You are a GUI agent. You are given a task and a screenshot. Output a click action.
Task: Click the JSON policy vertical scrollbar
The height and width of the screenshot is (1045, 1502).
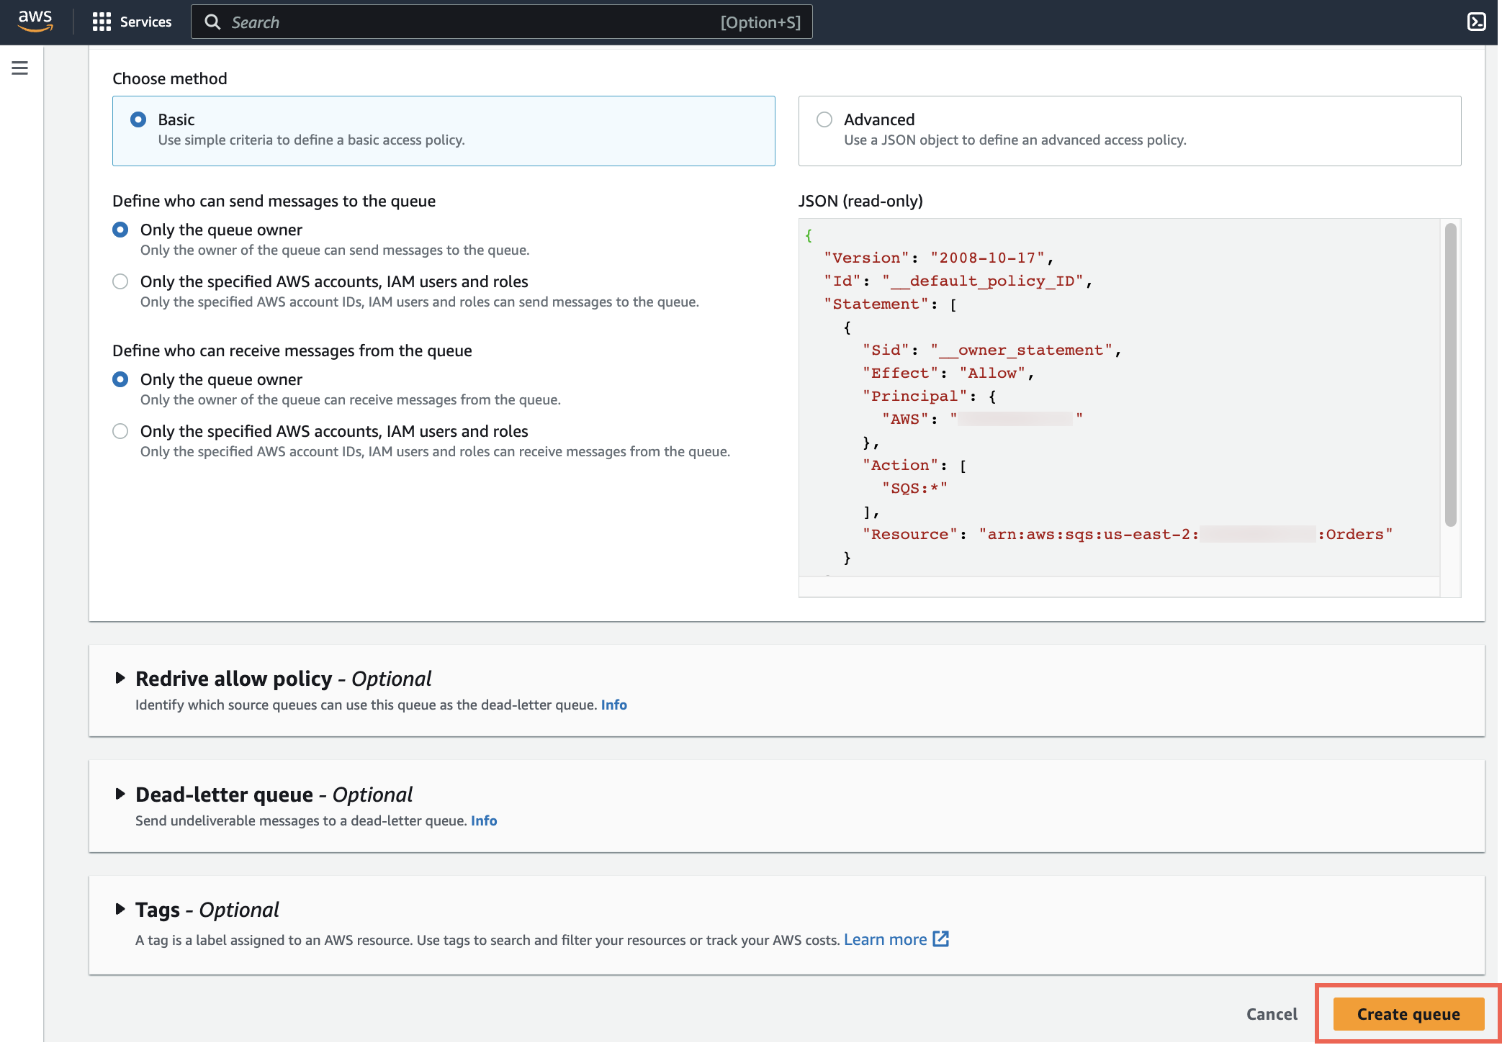(x=1451, y=374)
